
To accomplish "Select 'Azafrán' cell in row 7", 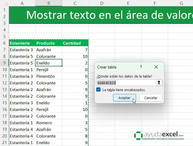I will click(x=49, y=50).
